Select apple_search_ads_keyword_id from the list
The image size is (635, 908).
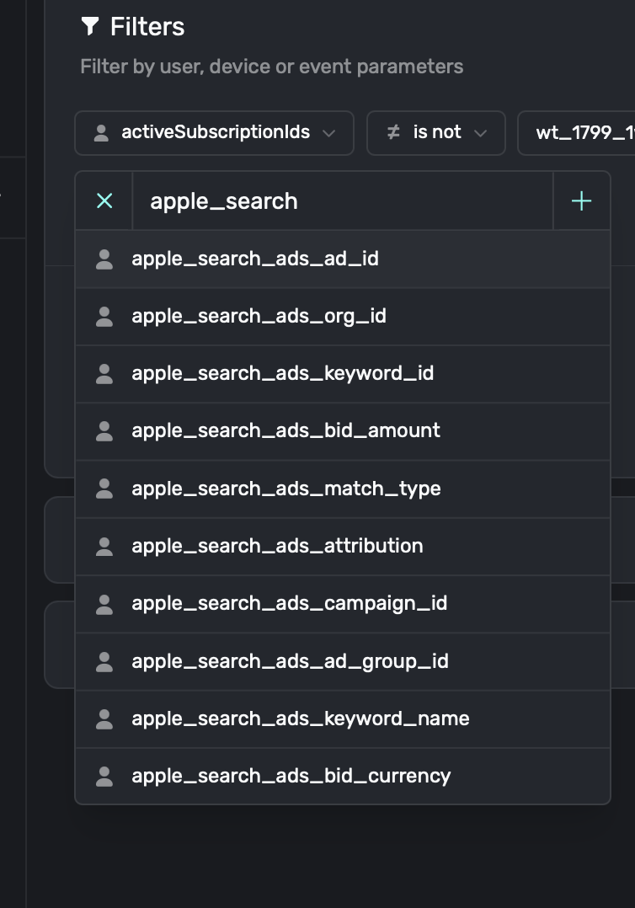point(282,374)
